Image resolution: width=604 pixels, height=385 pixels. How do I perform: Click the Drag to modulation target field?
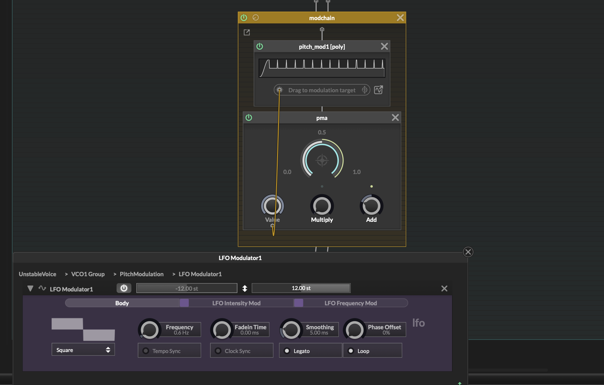(x=322, y=90)
